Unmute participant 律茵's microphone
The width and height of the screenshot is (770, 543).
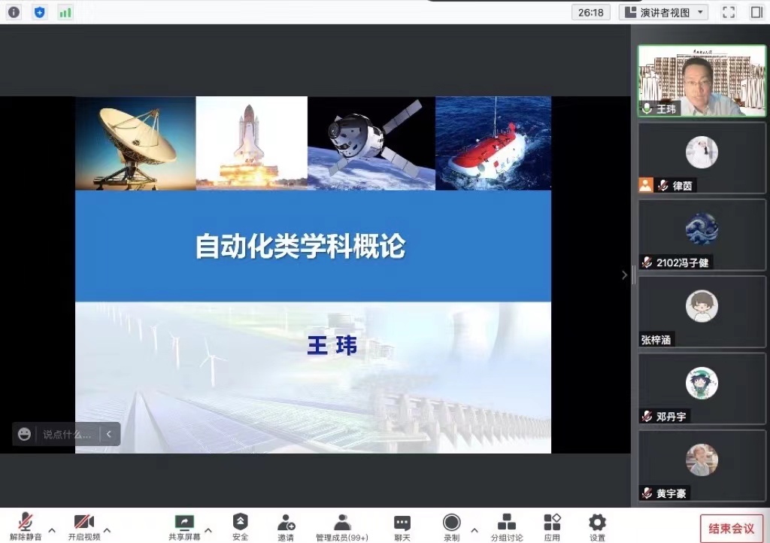662,185
